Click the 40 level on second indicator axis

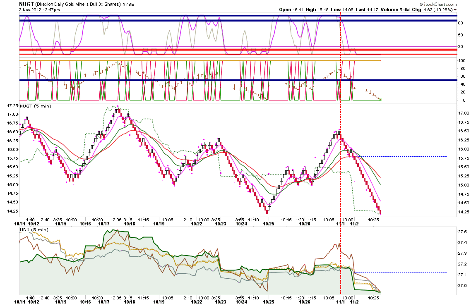pyautogui.click(x=462, y=84)
